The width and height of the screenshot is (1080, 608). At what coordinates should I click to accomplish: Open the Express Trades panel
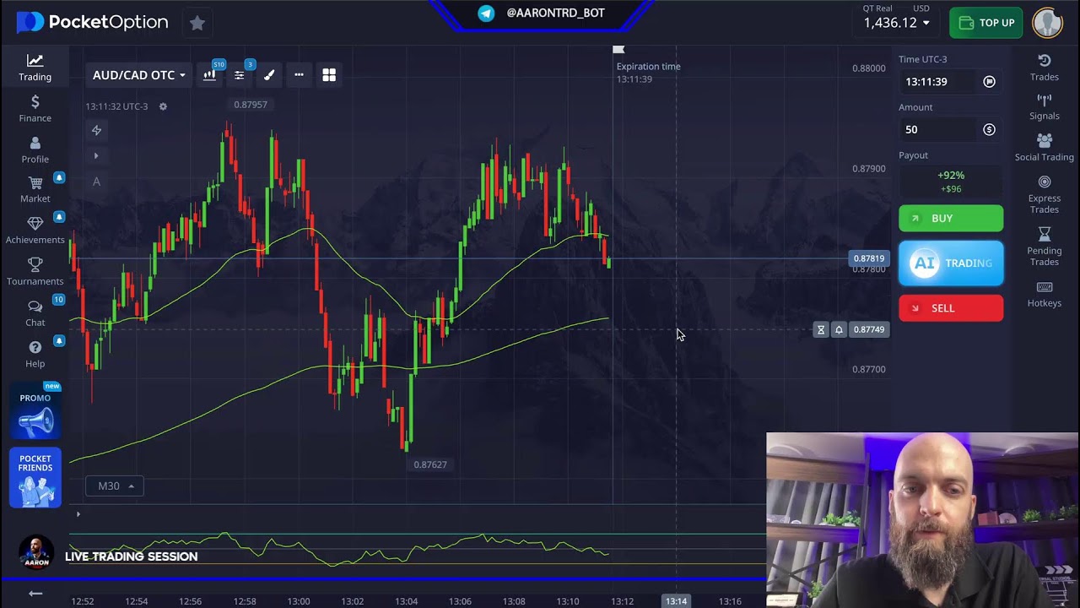coord(1044,195)
